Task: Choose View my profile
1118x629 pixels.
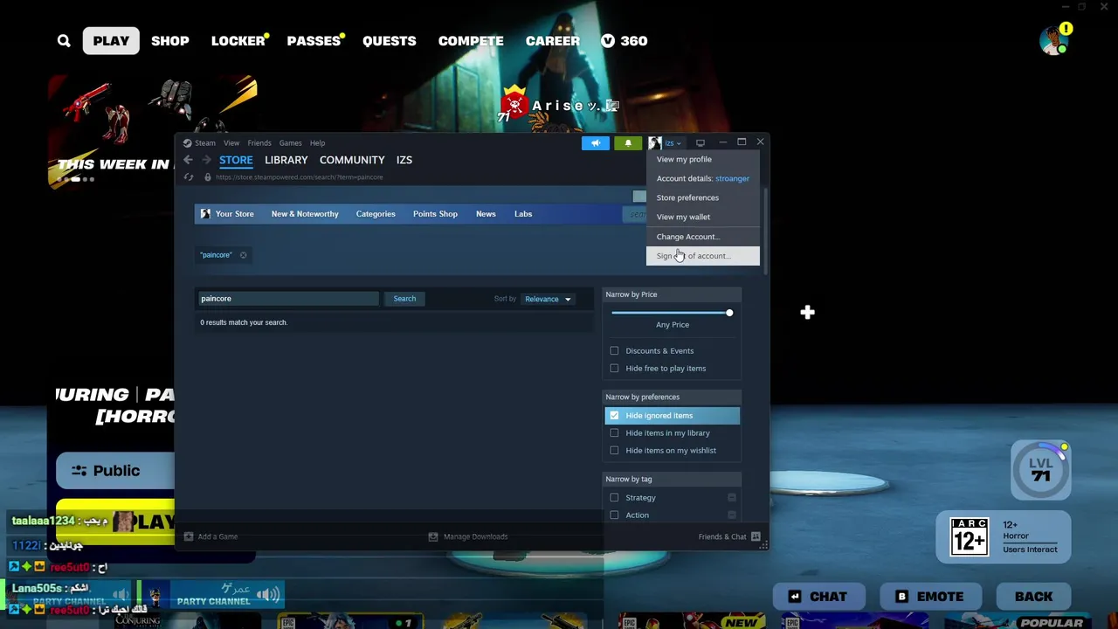Action: [x=703, y=159]
